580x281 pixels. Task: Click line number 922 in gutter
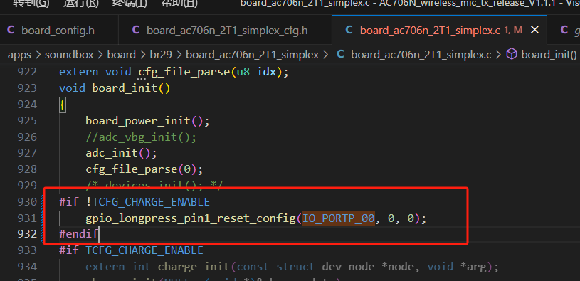[x=27, y=72]
